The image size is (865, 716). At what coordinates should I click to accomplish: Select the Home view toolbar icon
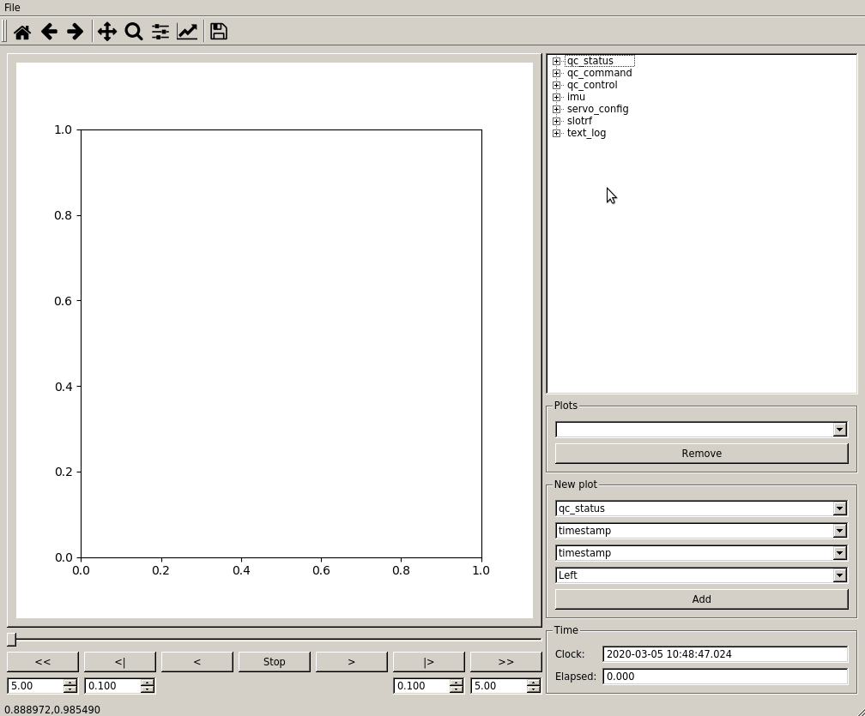(x=22, y=31)
